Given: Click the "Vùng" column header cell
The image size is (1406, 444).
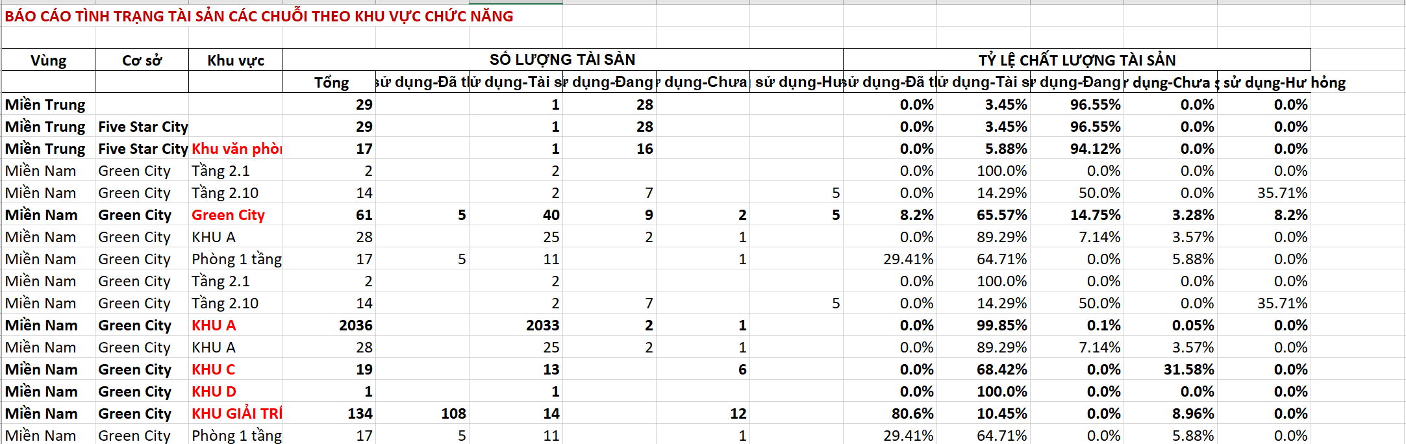Looking at the screenshot, I should pos(49,60).
